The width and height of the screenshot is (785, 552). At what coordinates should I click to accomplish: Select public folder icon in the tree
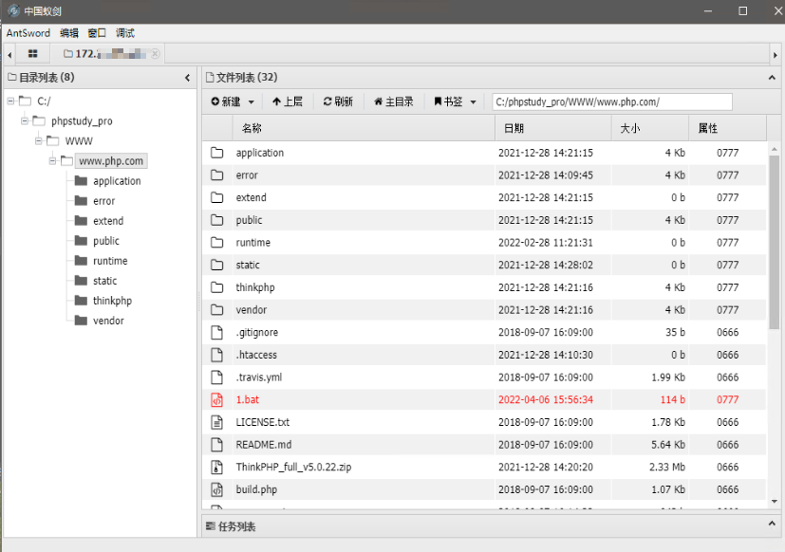(81, 241)
